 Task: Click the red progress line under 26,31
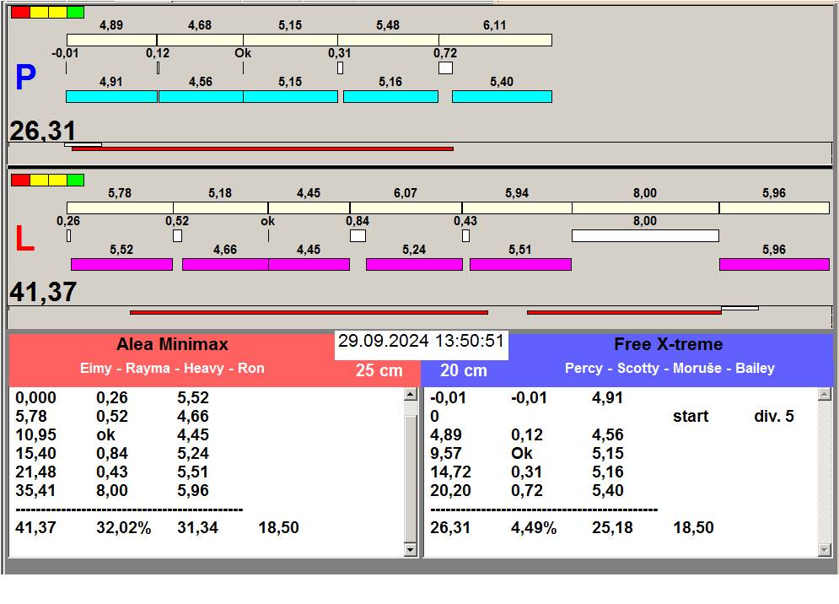263,148
